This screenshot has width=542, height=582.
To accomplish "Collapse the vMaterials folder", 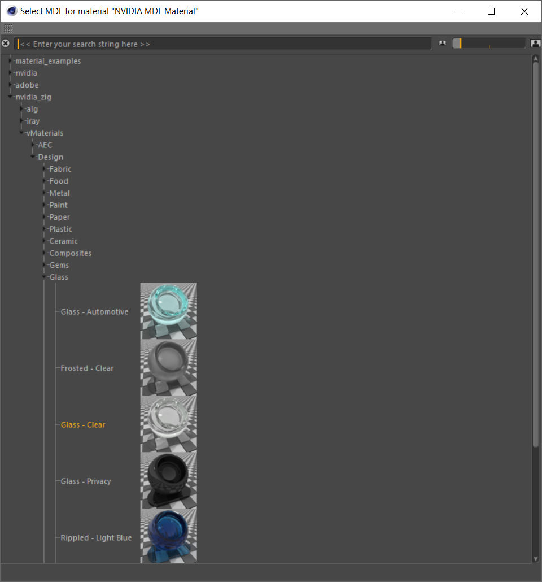I will [x=21, y=133].
